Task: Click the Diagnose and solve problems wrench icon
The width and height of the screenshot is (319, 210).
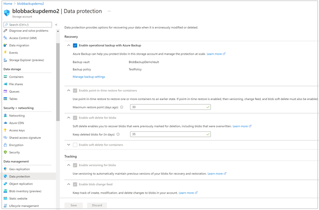Action: coord(5,31)
